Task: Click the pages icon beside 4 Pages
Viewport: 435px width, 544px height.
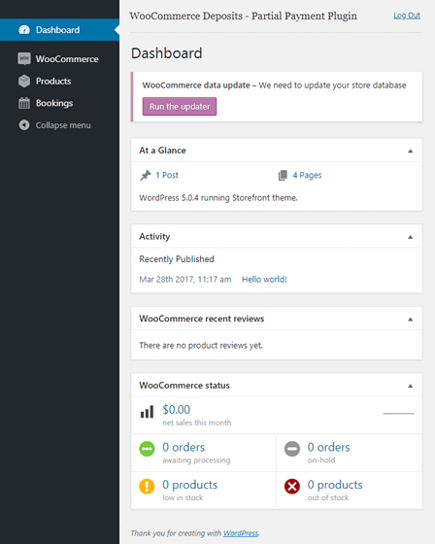Action: pyautogui.click(x=283, y=175)
